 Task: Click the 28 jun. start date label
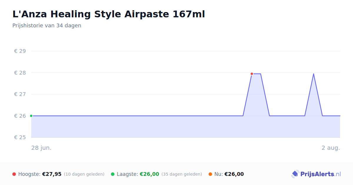click(41, 148)
